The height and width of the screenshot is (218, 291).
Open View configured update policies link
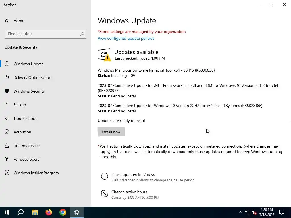pos(126,38)
